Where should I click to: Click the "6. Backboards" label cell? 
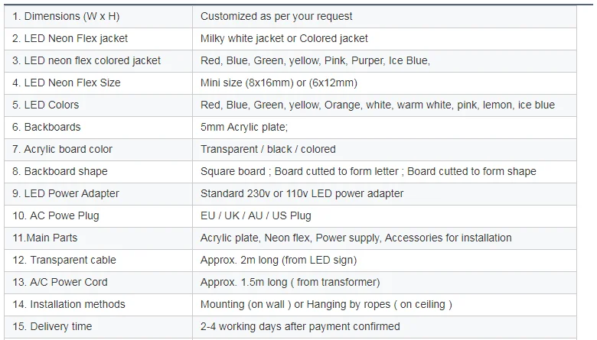tap(46, 127)
